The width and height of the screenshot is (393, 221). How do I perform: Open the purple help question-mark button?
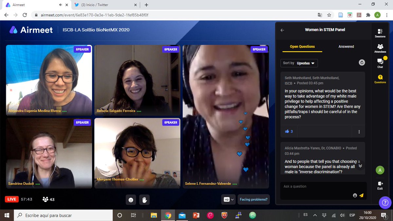pyautogui.click(x=385, y=203)
